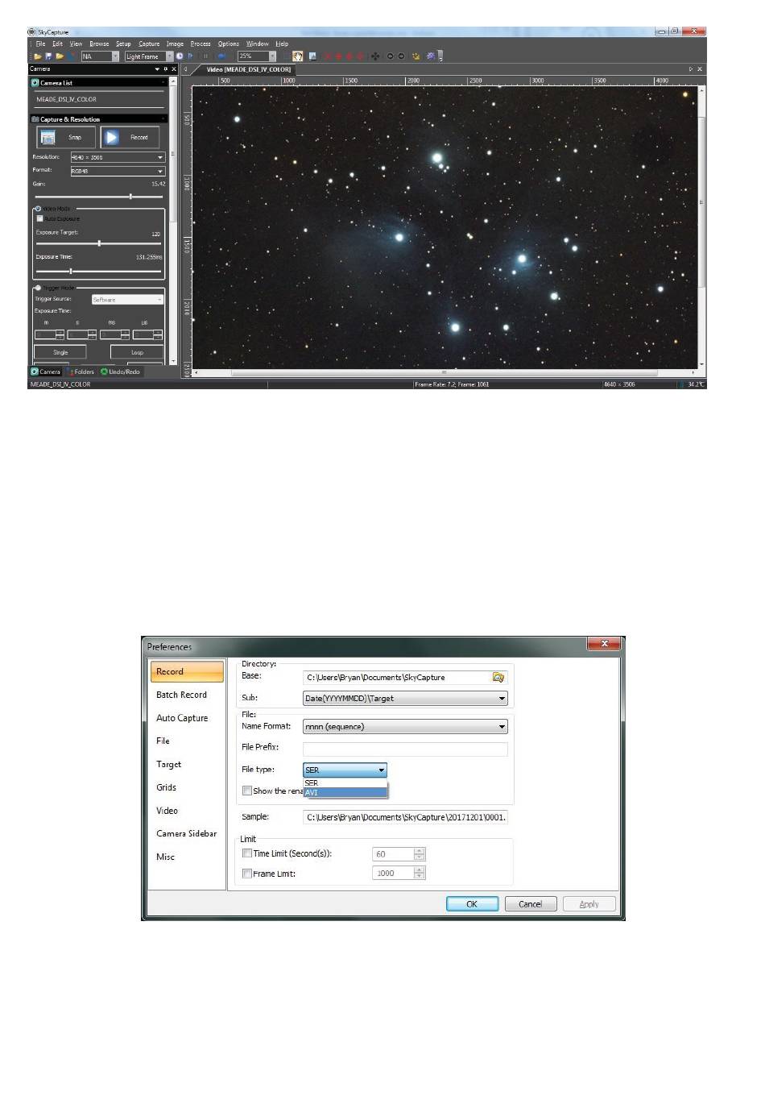This screenshot has width=765, height=1100.
Task: Open Auto Capture preferences page
Action: [182, 718]
